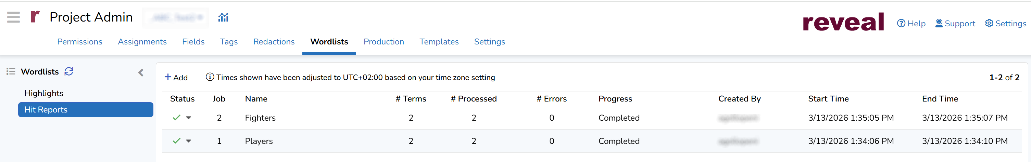This screenshot has width=1031, height=162.
Task: Open the dashboard chart icon
Action: 223,17
